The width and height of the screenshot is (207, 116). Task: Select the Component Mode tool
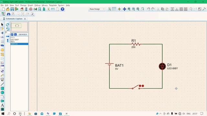click(x=2, y=29)
